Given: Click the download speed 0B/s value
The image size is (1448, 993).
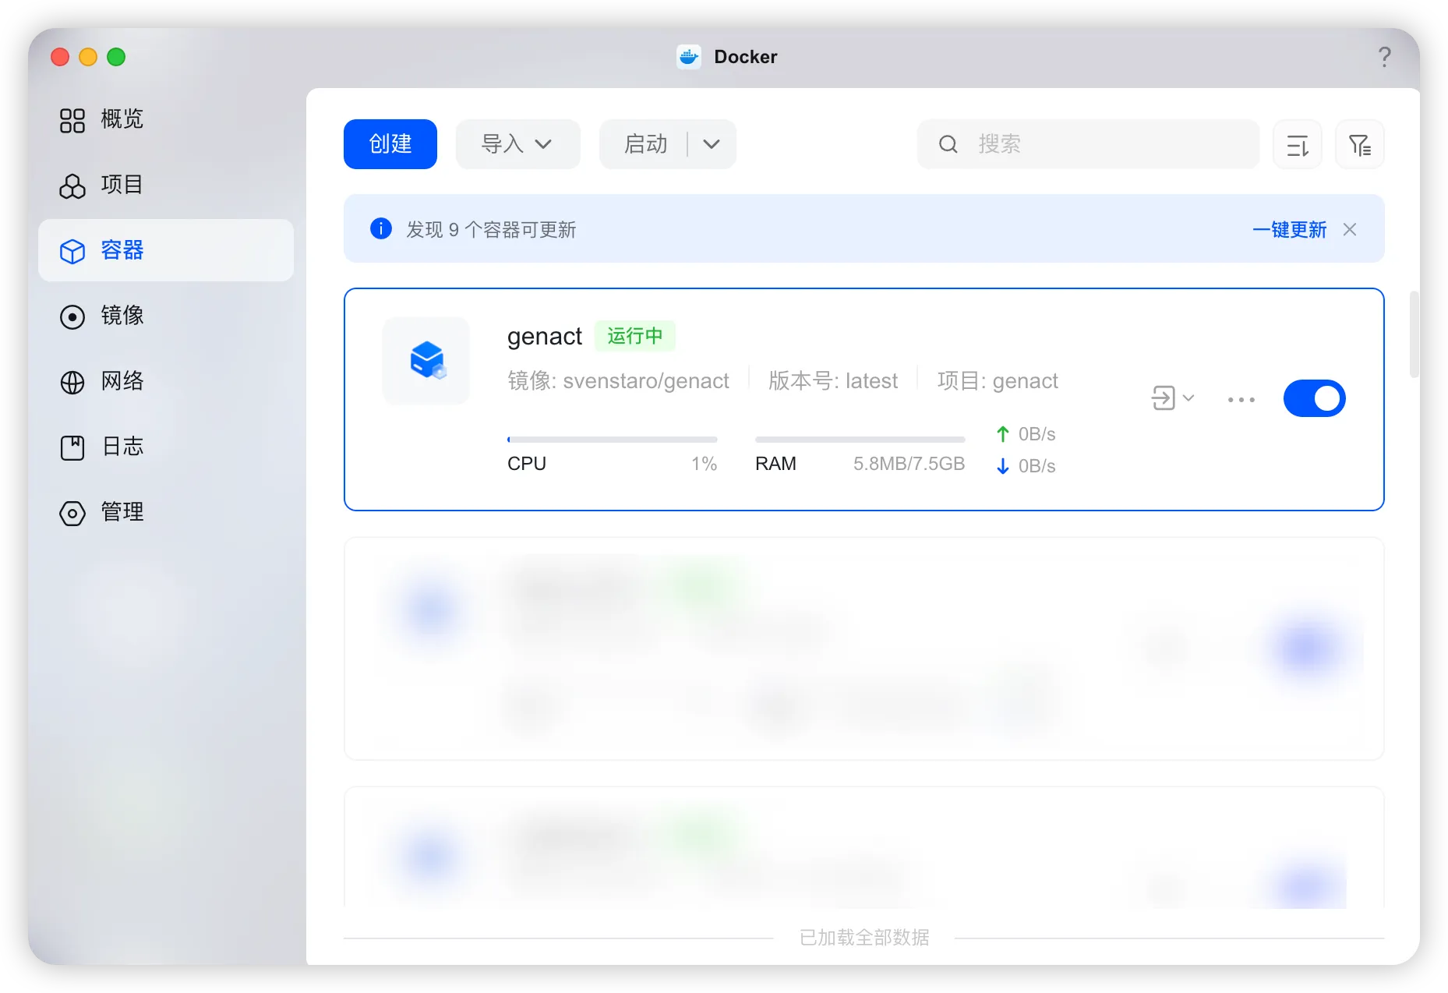Looking at the screenshot, I should (1037, 466).
